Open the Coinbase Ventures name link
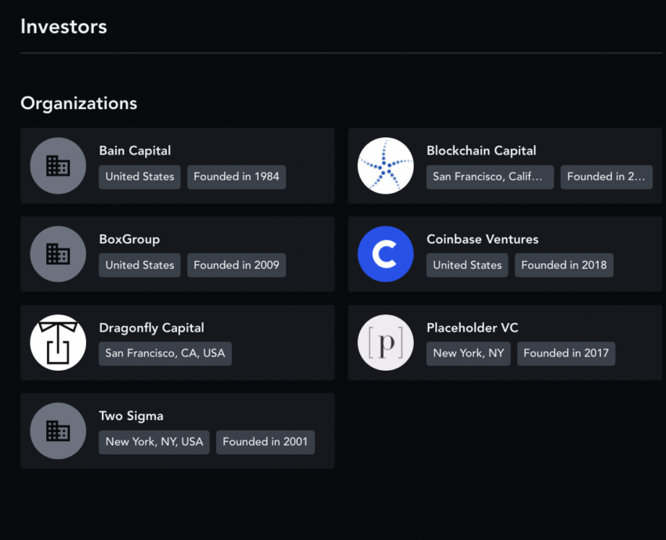Image resolution: width=666 pixels, height=540 pixels. click(482, 239)
